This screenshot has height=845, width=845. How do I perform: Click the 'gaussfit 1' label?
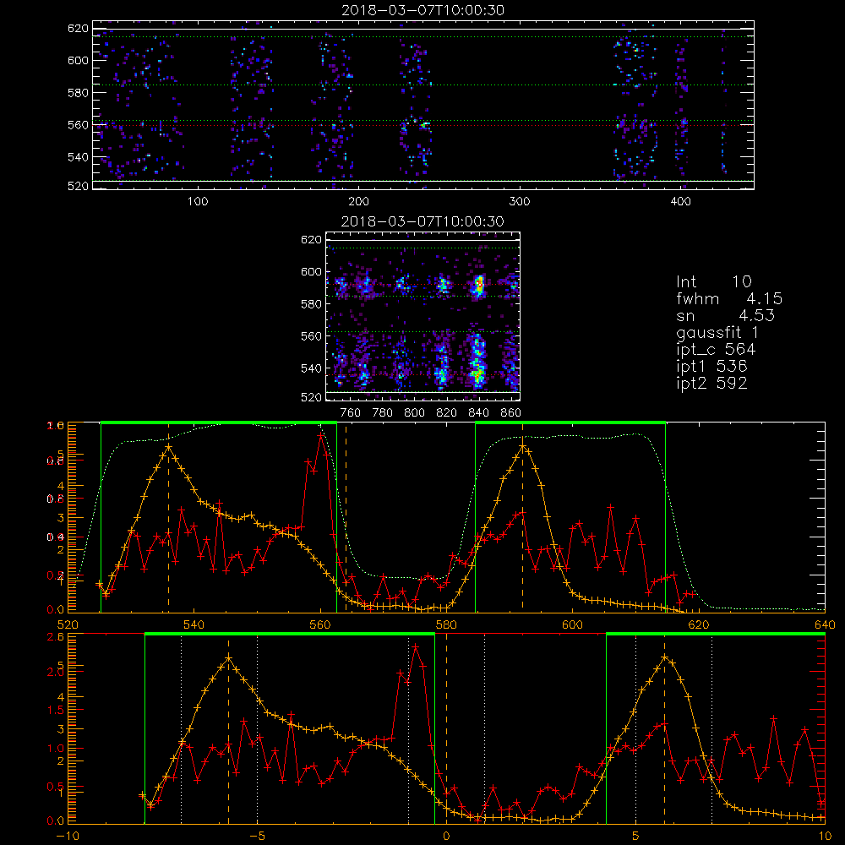[717, 332]
